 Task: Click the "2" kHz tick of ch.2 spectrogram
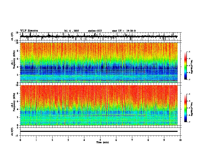click(18, 117)
